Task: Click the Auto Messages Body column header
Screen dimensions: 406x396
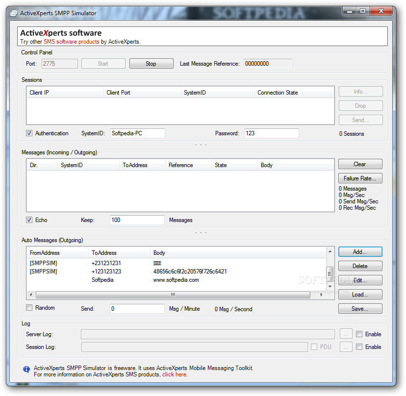Action: (238, 252)
